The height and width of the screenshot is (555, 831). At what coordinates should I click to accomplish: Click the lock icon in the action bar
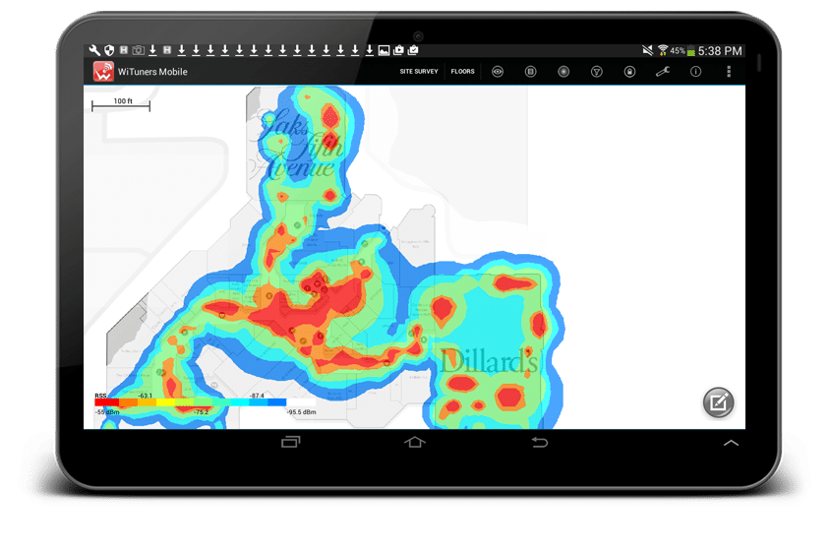click(x=629, y=72)
